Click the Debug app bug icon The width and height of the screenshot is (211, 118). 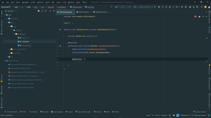(170, 7)
